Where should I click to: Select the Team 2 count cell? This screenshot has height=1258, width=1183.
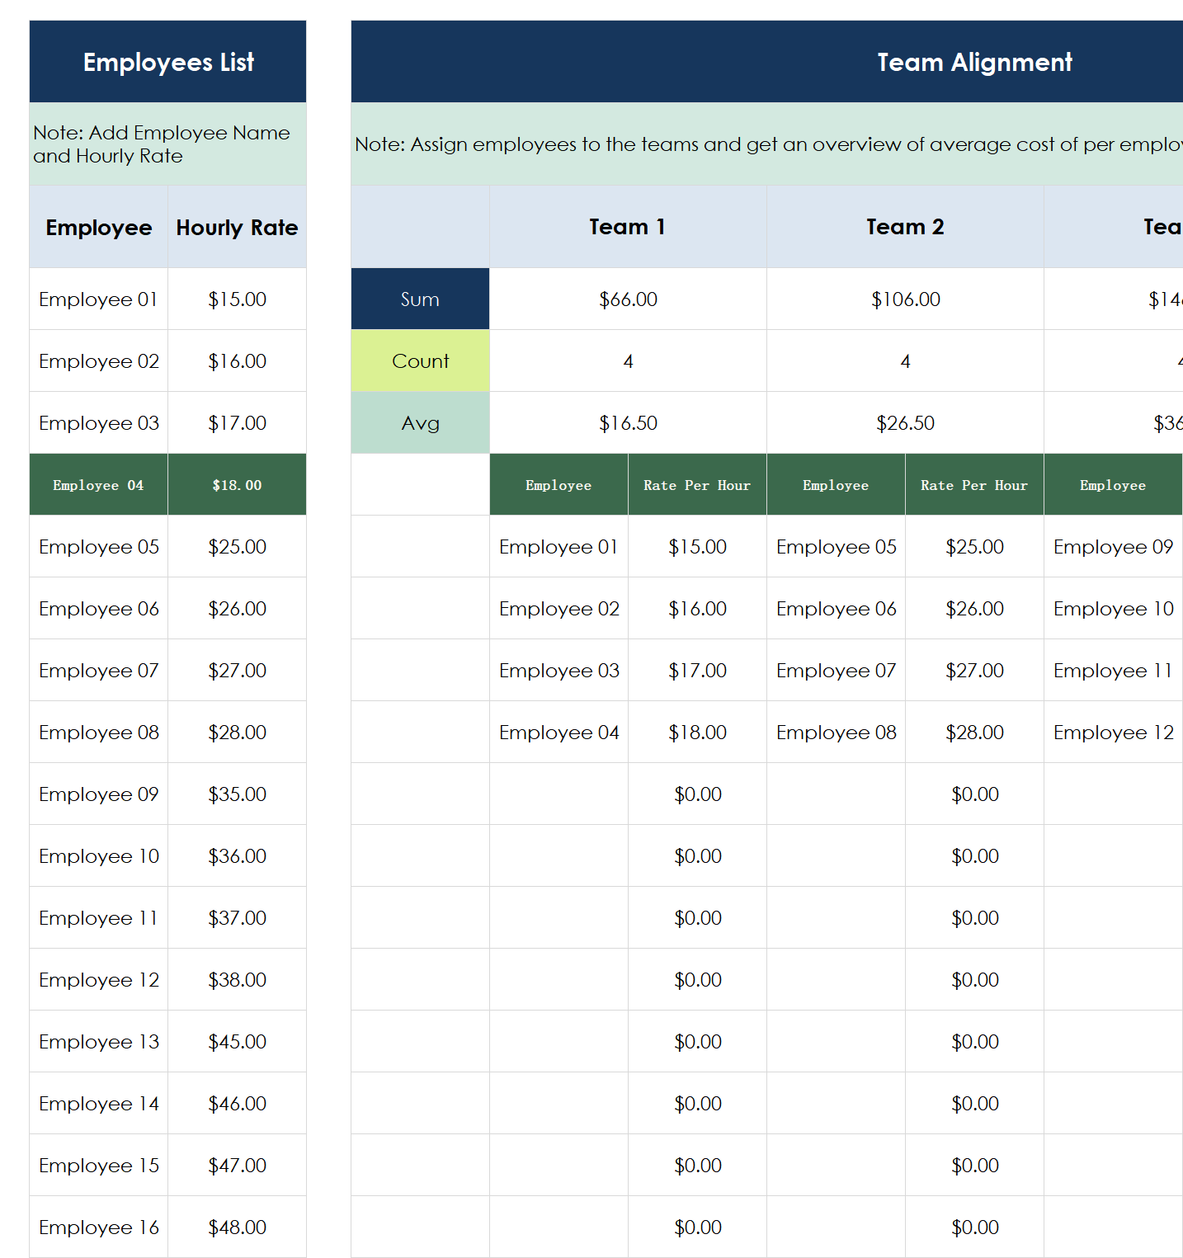click(x=905, y=361)
